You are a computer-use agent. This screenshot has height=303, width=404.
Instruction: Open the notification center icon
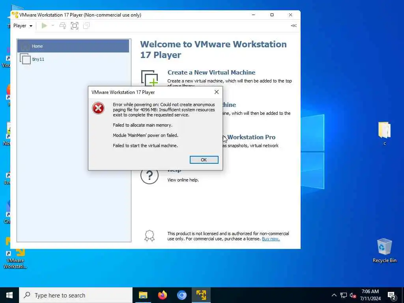[392, 296]
